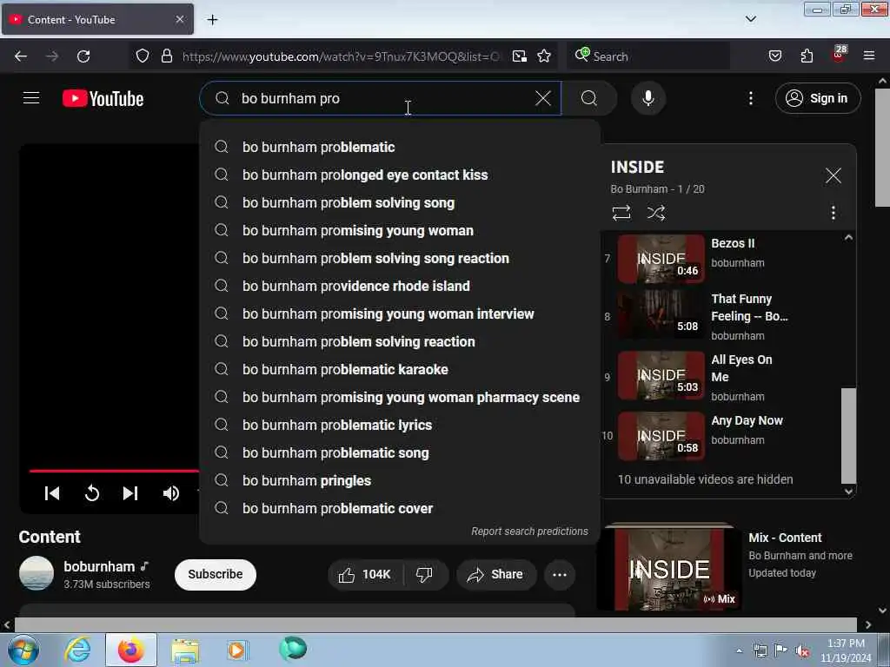890x667 pixels.
Task: Open more actions ellipsis under video
Action: [x=560, y=575]
